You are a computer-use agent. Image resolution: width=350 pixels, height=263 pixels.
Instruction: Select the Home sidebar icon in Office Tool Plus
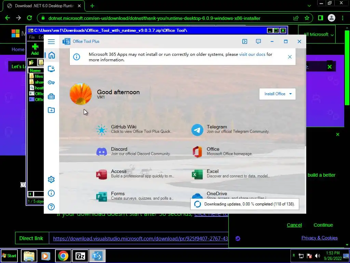coord(52,55)
